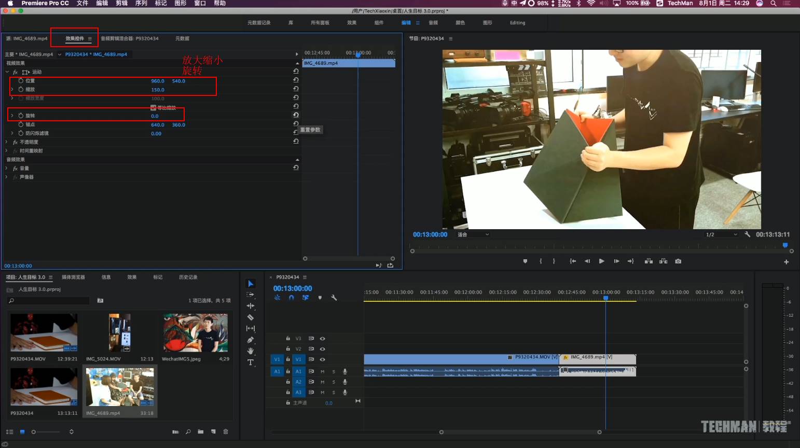800x448 pixels.
Task: Select the Type tool
Action: click(x=251, y=362)
